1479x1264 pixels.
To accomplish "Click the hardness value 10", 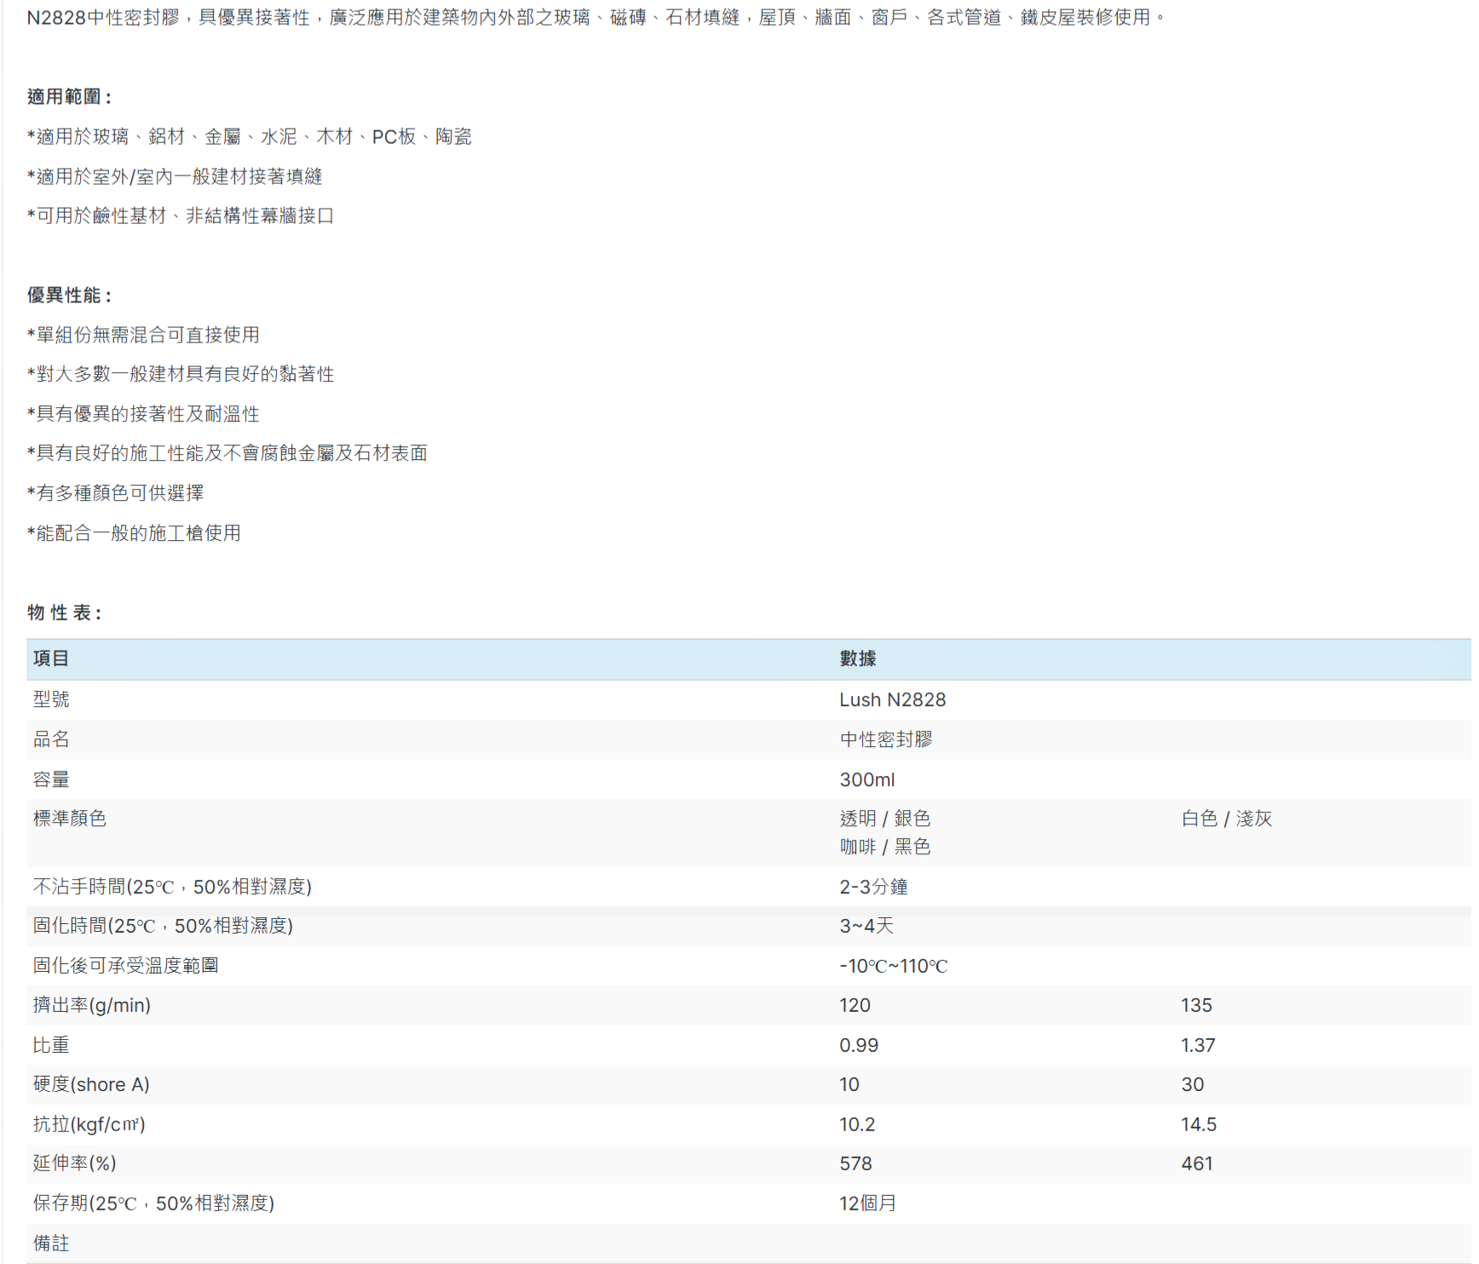I will pyautogui.click(x=849, y=1084).
